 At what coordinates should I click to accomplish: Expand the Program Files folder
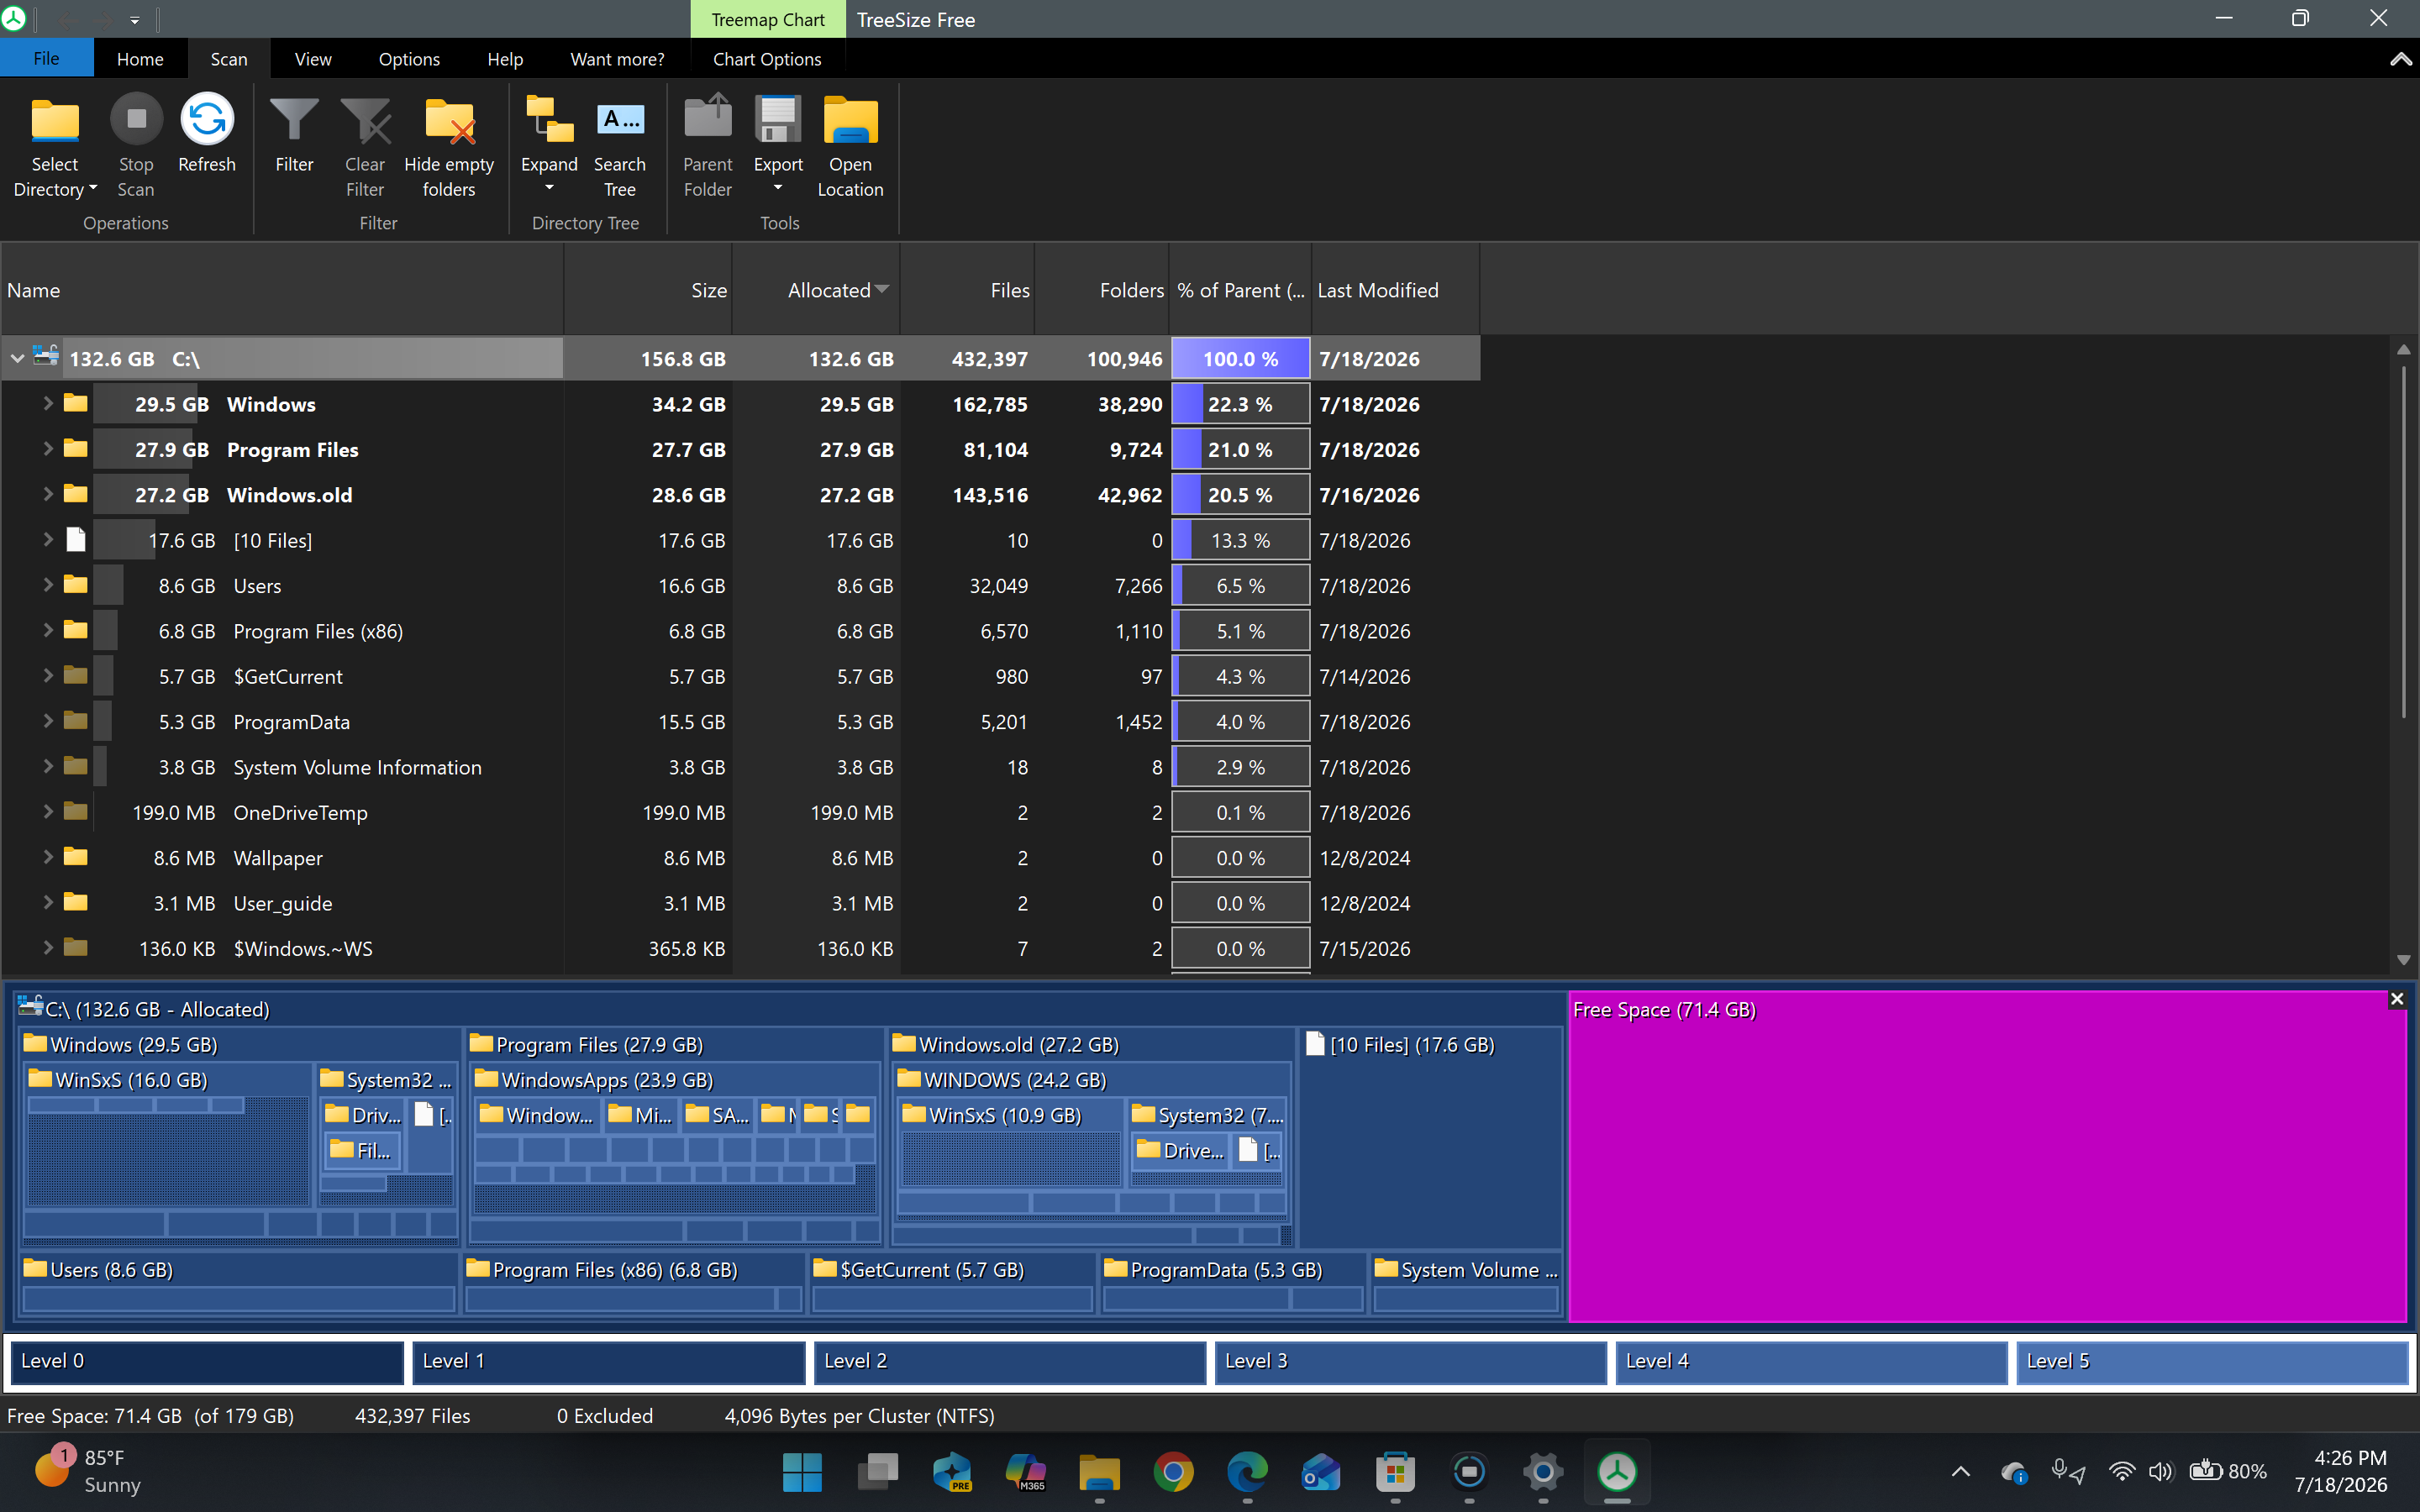click(x=47, y=449)
